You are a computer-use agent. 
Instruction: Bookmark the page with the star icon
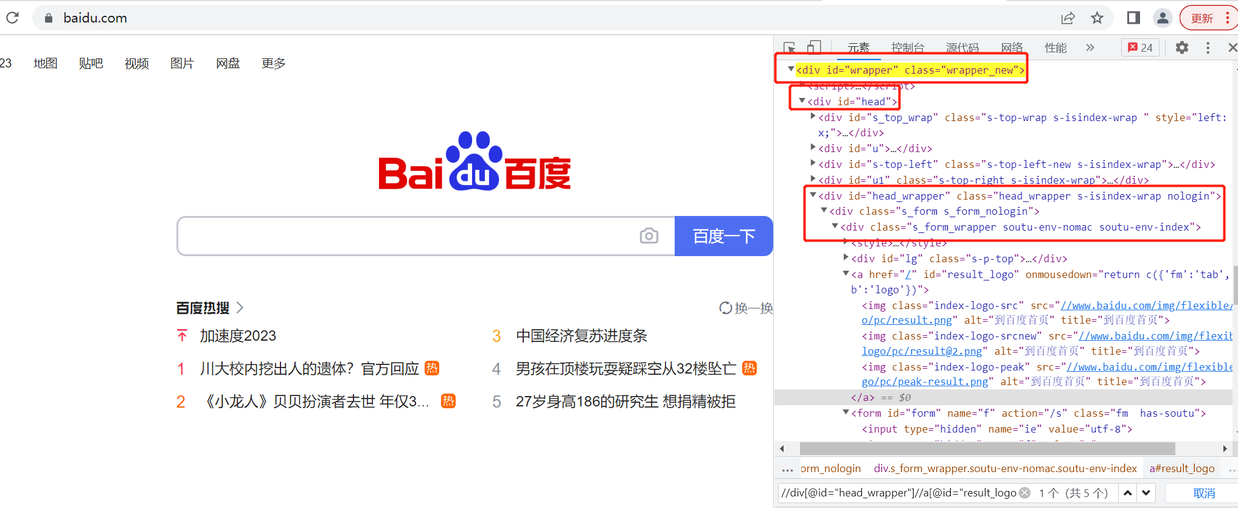pos(1097,18)
